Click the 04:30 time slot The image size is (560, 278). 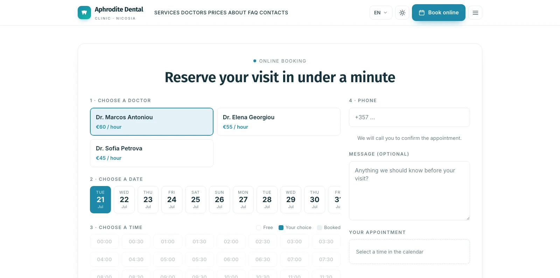click(136, 259)
